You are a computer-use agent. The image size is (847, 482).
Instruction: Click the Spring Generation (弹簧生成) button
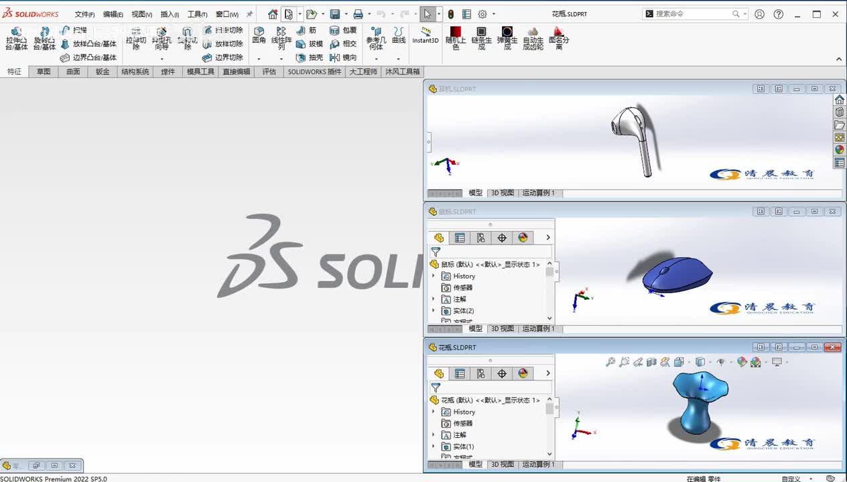click(507, 39)
